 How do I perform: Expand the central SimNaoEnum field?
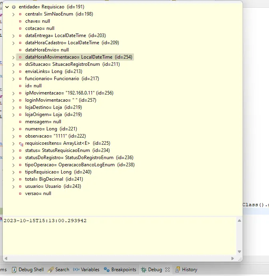pyautogui.click(x=14, y=14)
